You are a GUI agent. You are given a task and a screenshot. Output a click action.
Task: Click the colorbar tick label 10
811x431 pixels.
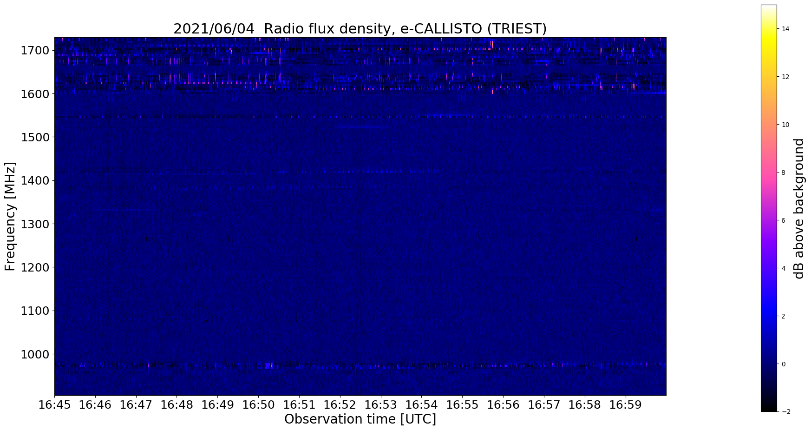click(785, 125)
